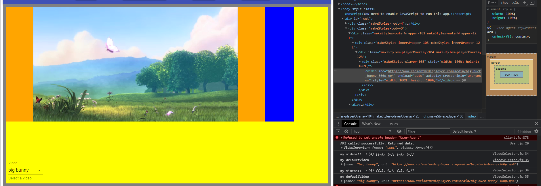Screen dimensions: 541x186
Task: Click the leading breadcrumb overflow ellipsis
Action: point(337,116)
